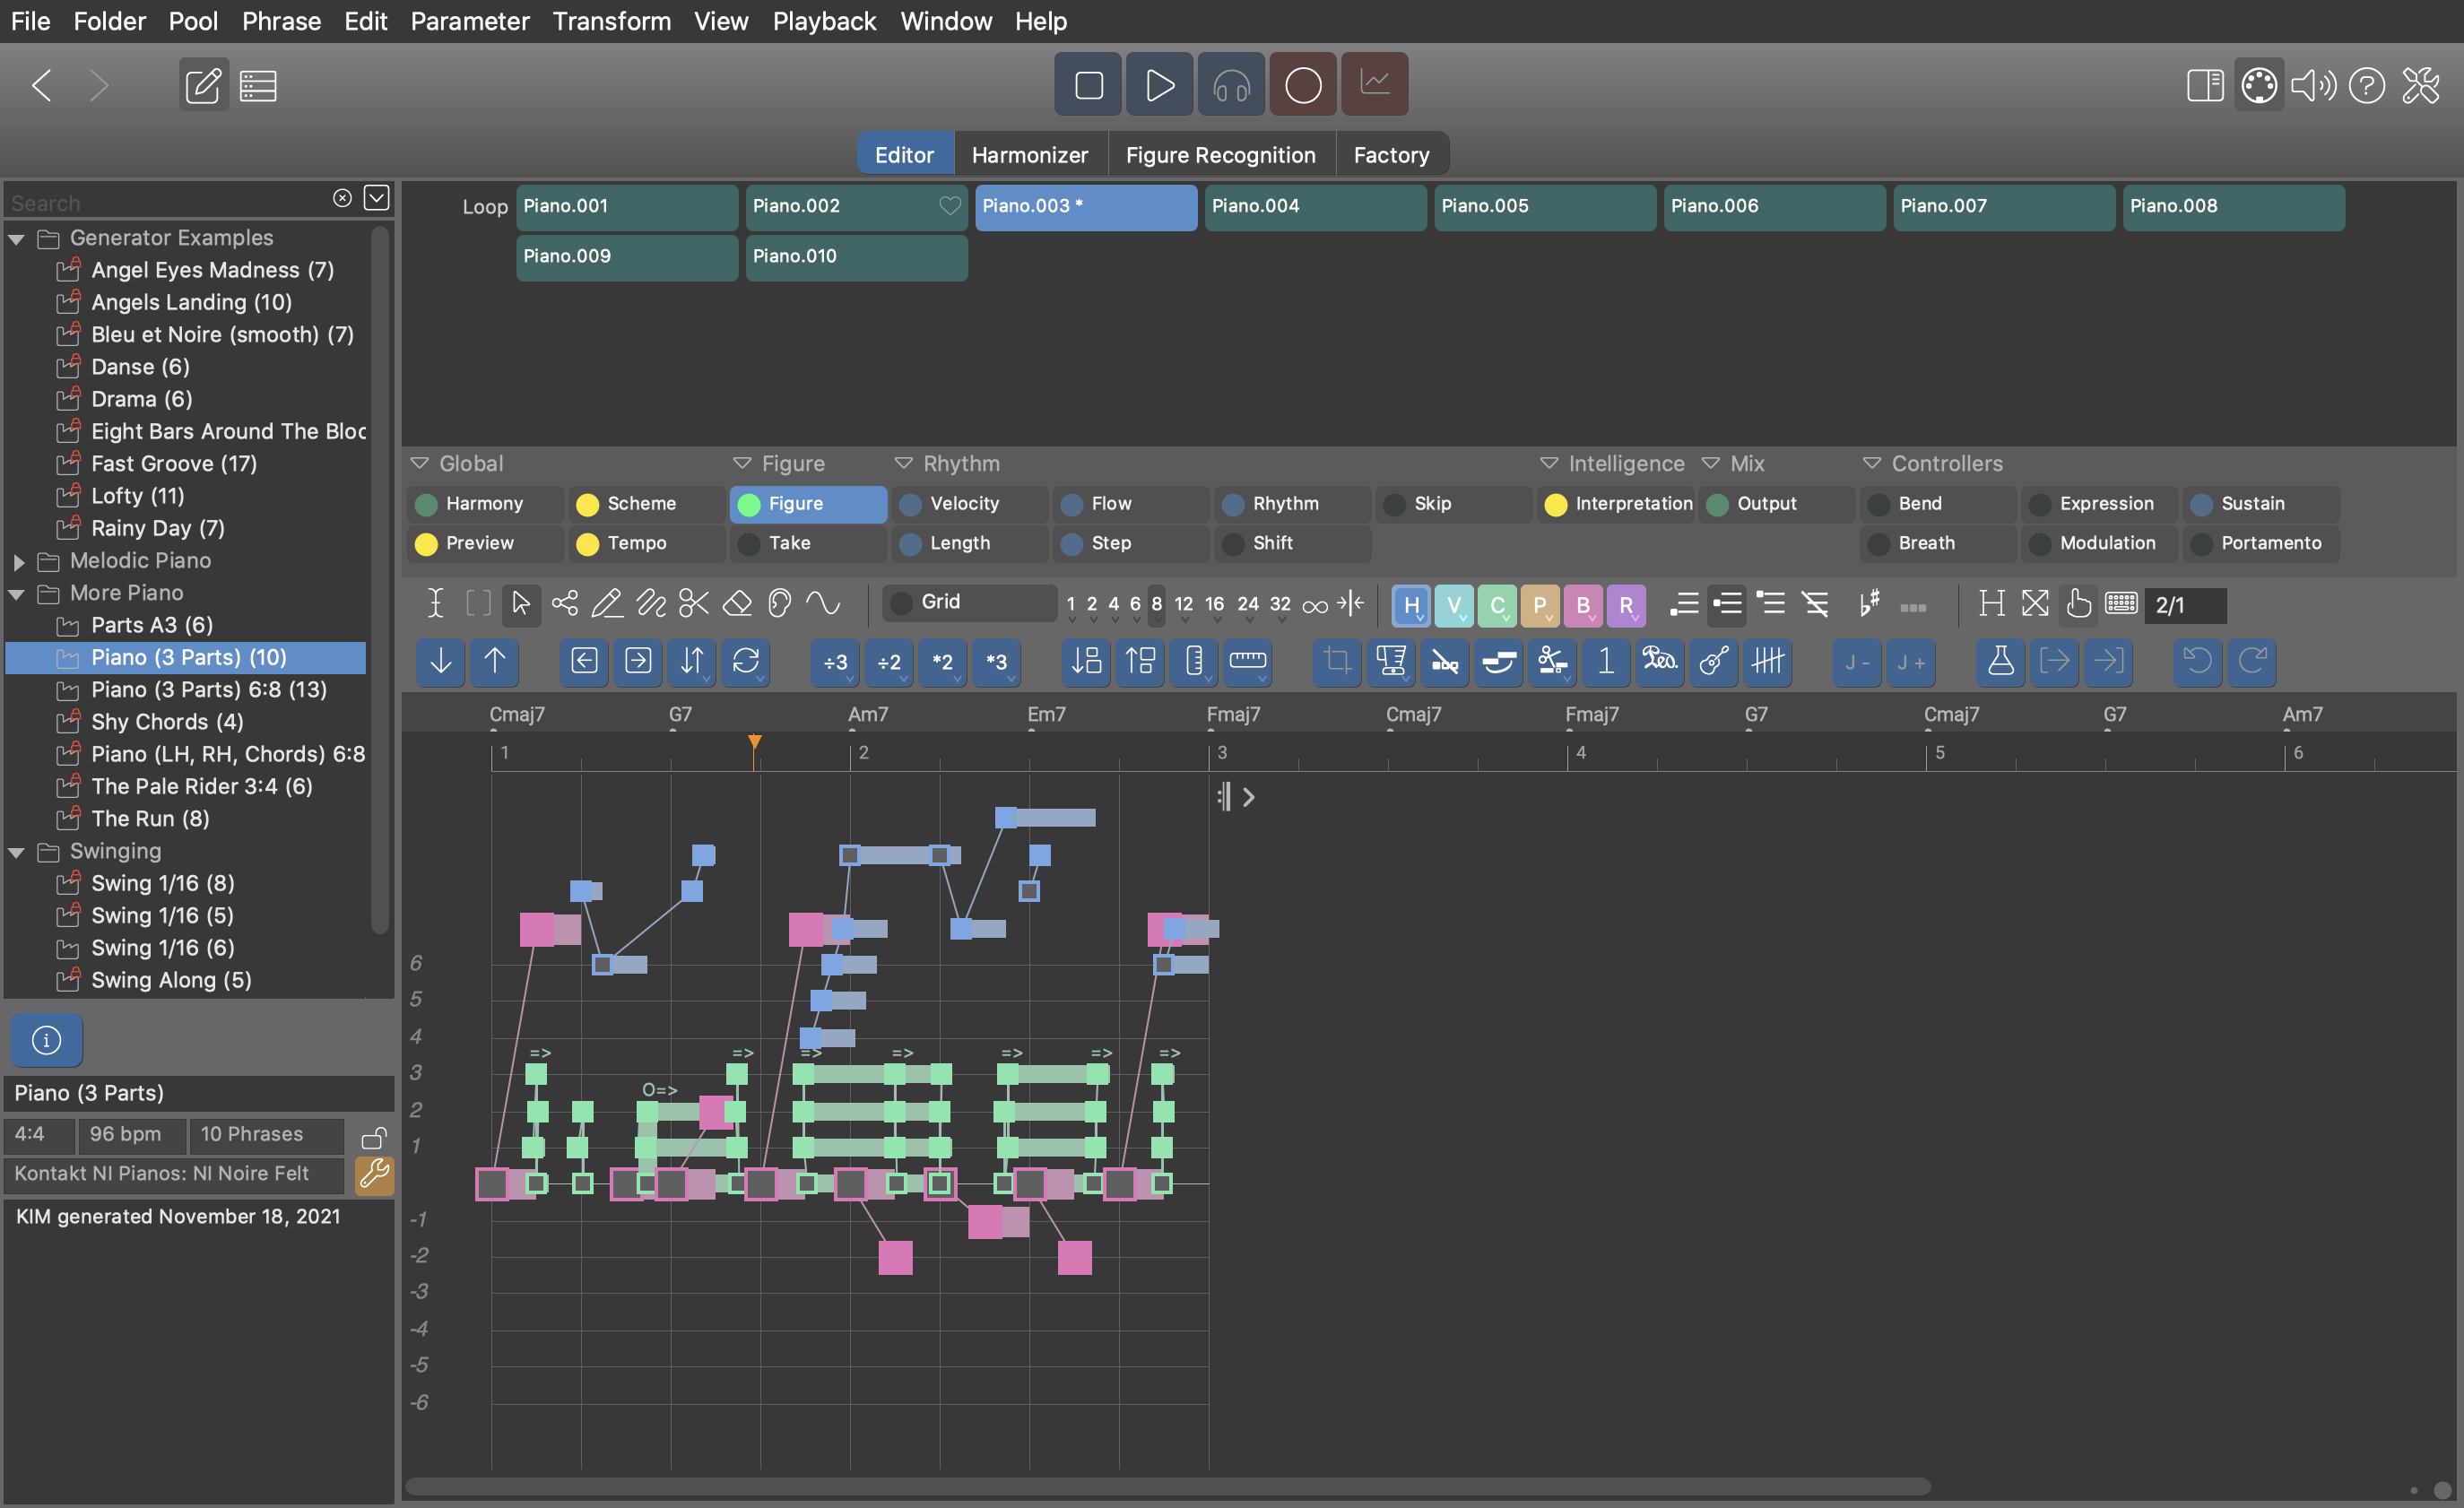Select the Piano.006 phrase
This screenshot has width=2464, height=1508.
pyautogui.click(x=1773, y=206)
